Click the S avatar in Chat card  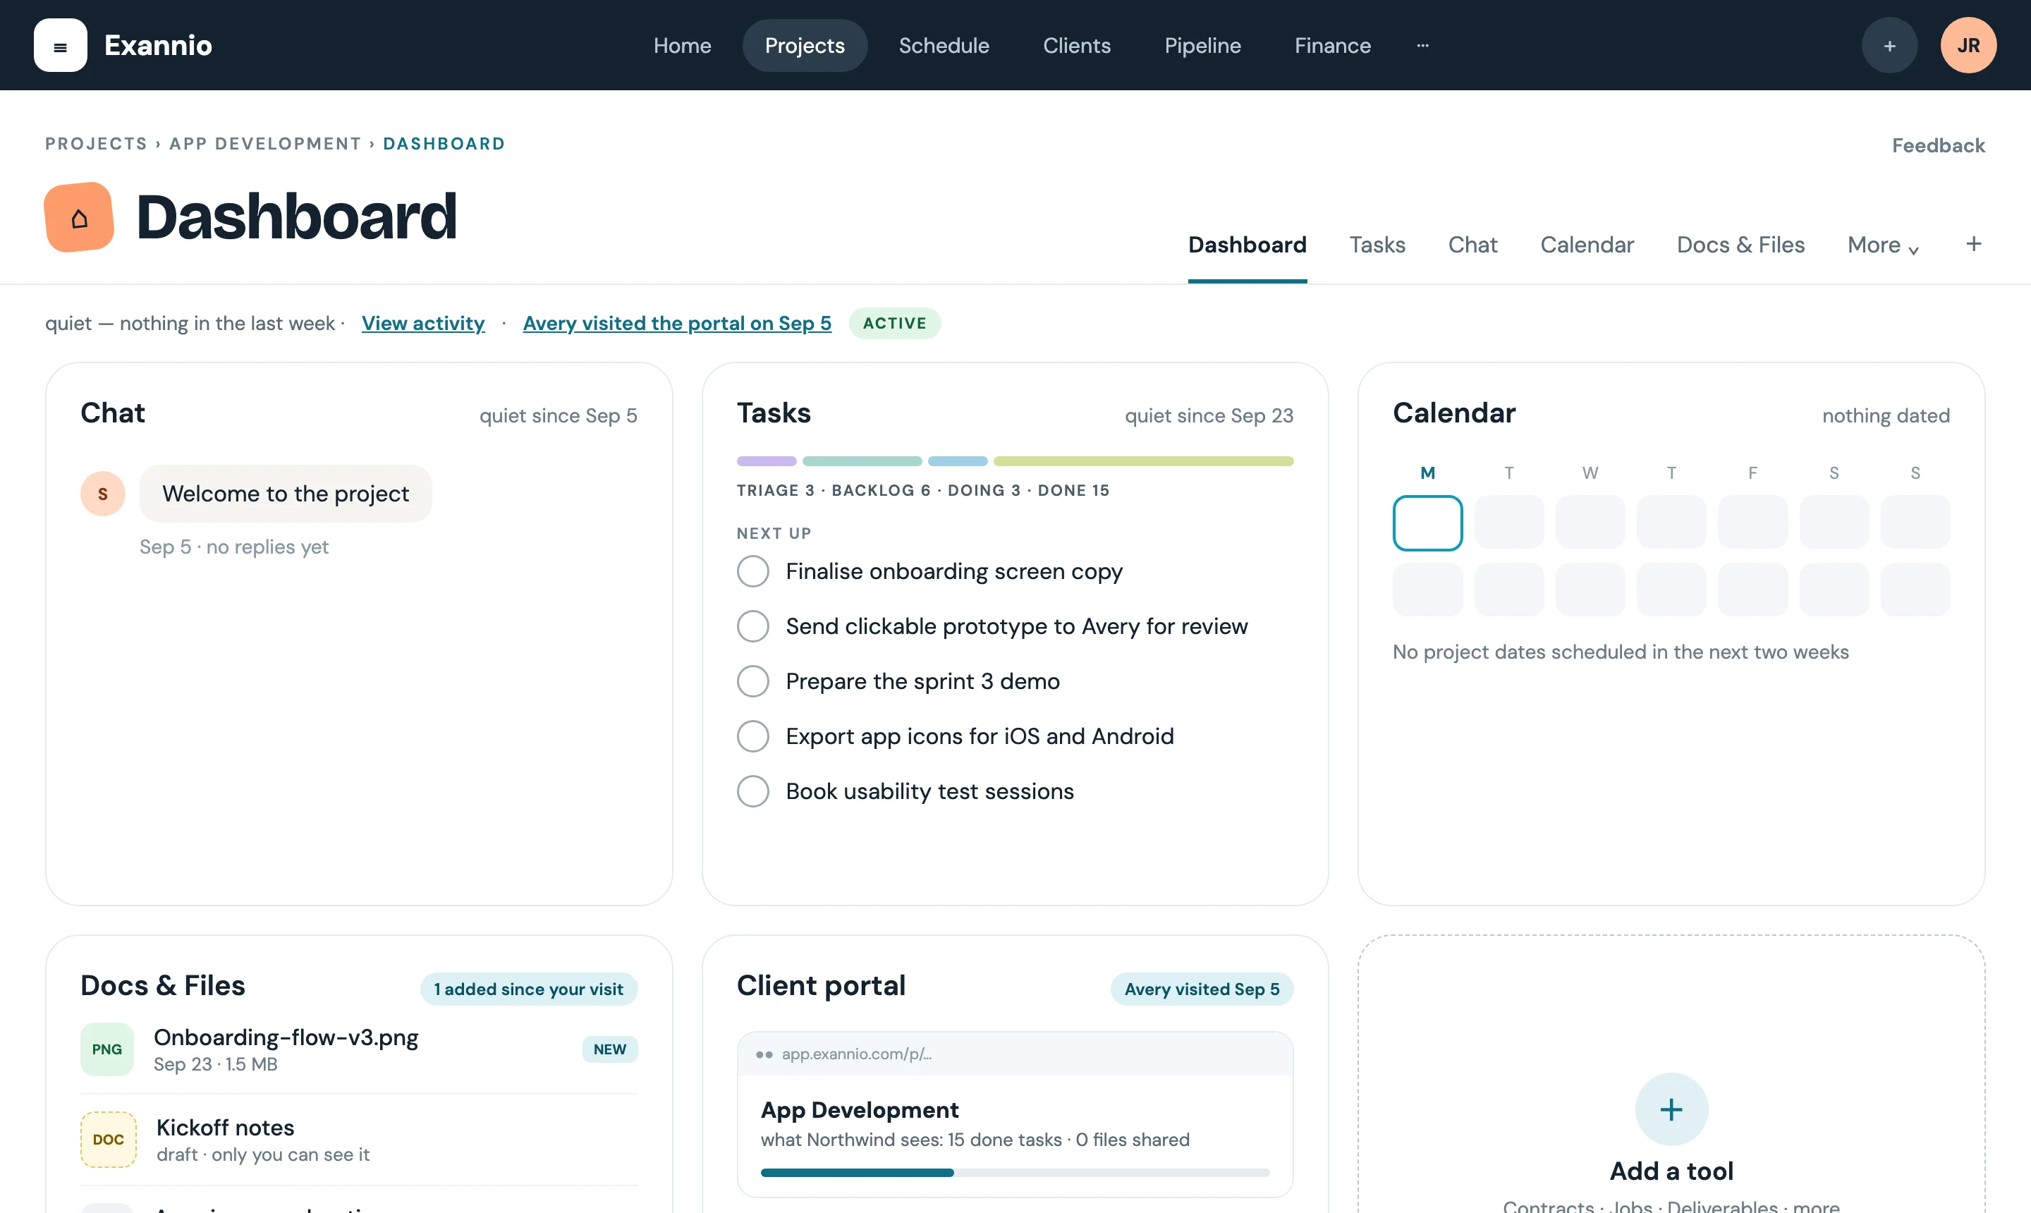click(x=103, y=494)
